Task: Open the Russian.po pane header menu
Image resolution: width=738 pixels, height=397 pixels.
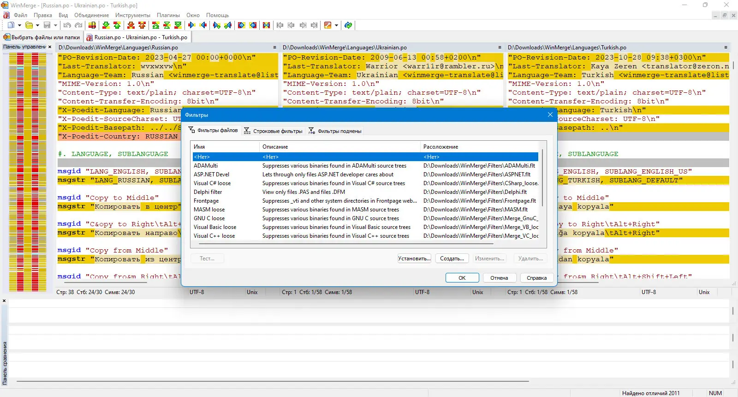Action: [x=274, y=48]
